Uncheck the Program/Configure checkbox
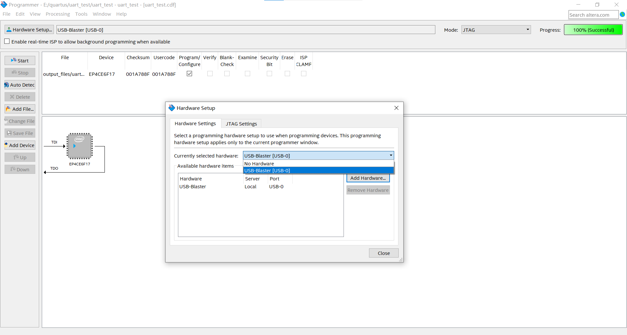The height and width of the screenshot is (335, 627). point(189,74)
